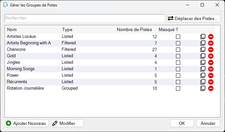
Task: Tick Masqué checkbox for Rotation Journalière
Action: click(x=178, y=89)
